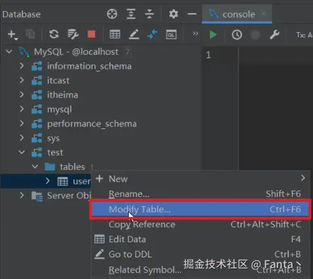Screen dimensions: 313x279
Task: Click the Go to DDL pencil icon in toolbar
Action: pyautogui.click(x=134, y=34)
